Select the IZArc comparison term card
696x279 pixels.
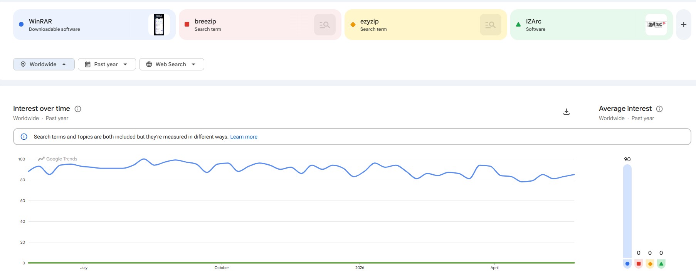tap(592, 25)
